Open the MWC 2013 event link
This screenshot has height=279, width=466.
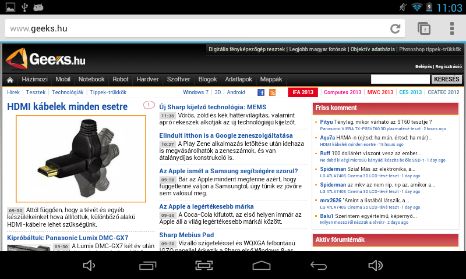tap(380, 92)
